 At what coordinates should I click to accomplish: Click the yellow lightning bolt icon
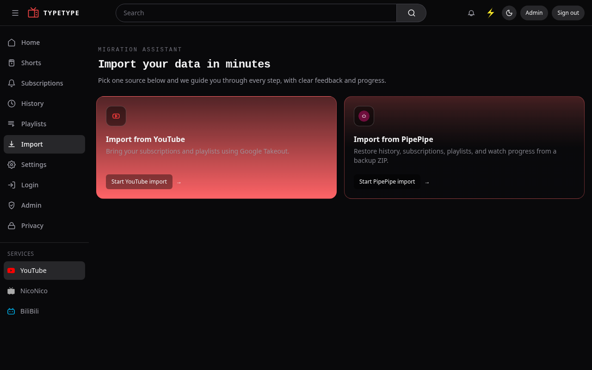pos(491,13)
